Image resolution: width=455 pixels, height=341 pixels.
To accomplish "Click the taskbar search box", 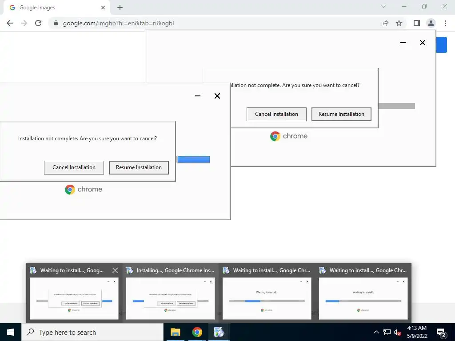I will tap(92, 332).
